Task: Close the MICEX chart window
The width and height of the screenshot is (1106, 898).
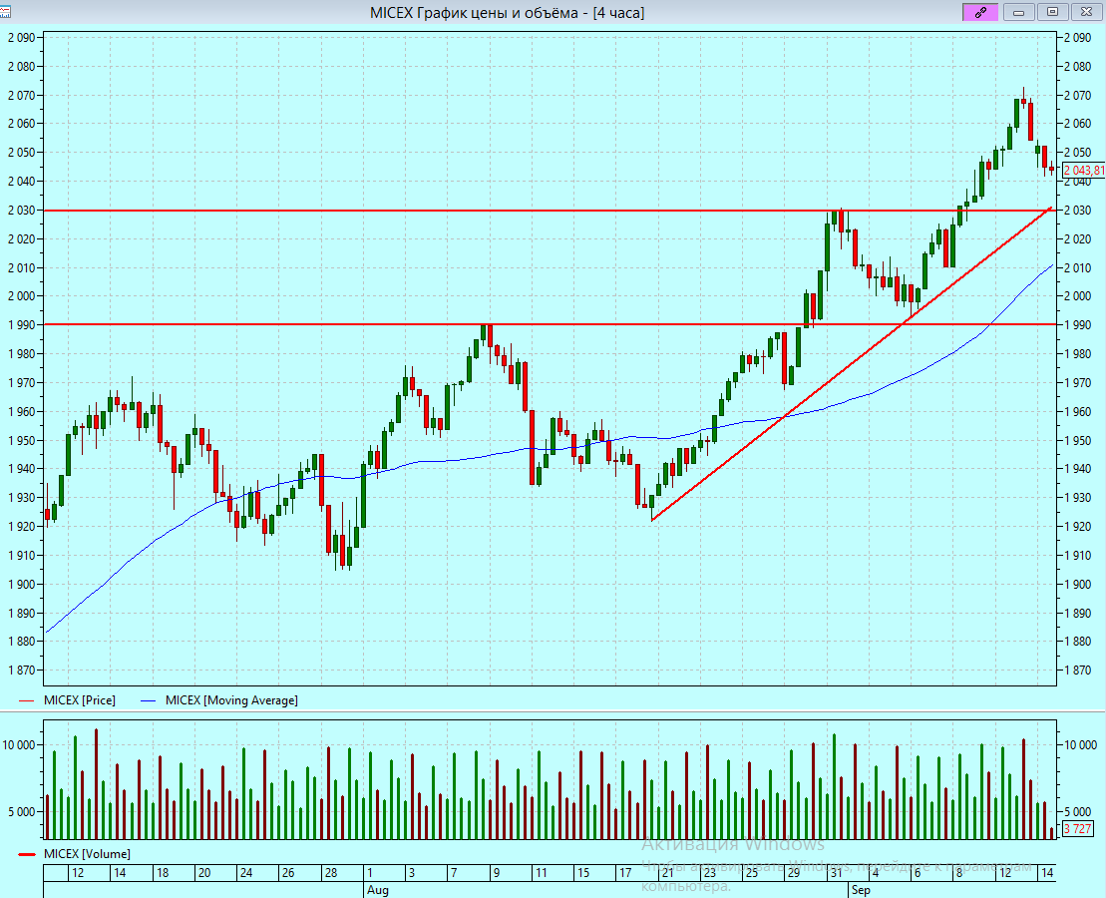Action: coord(1086,12)
